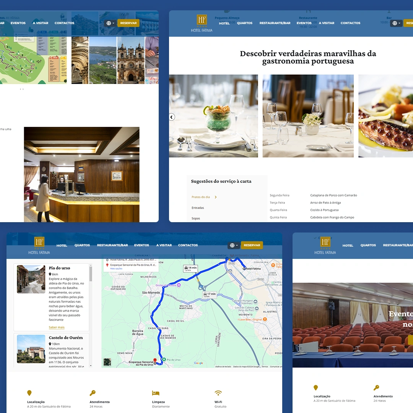Viewport: 413px width, 413px height.
Task: Click Limpeza bed icon
Action: tap(156, 393)
